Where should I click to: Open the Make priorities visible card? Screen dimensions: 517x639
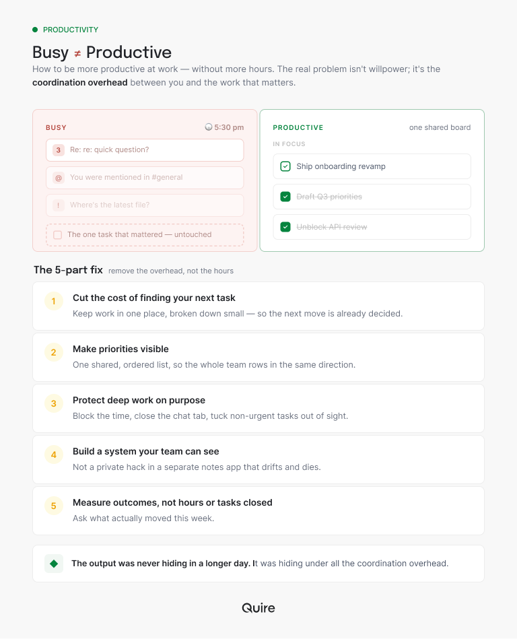258,357
